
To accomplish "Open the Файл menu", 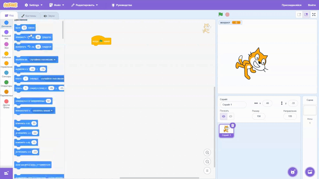I will (x=57, y=5).
